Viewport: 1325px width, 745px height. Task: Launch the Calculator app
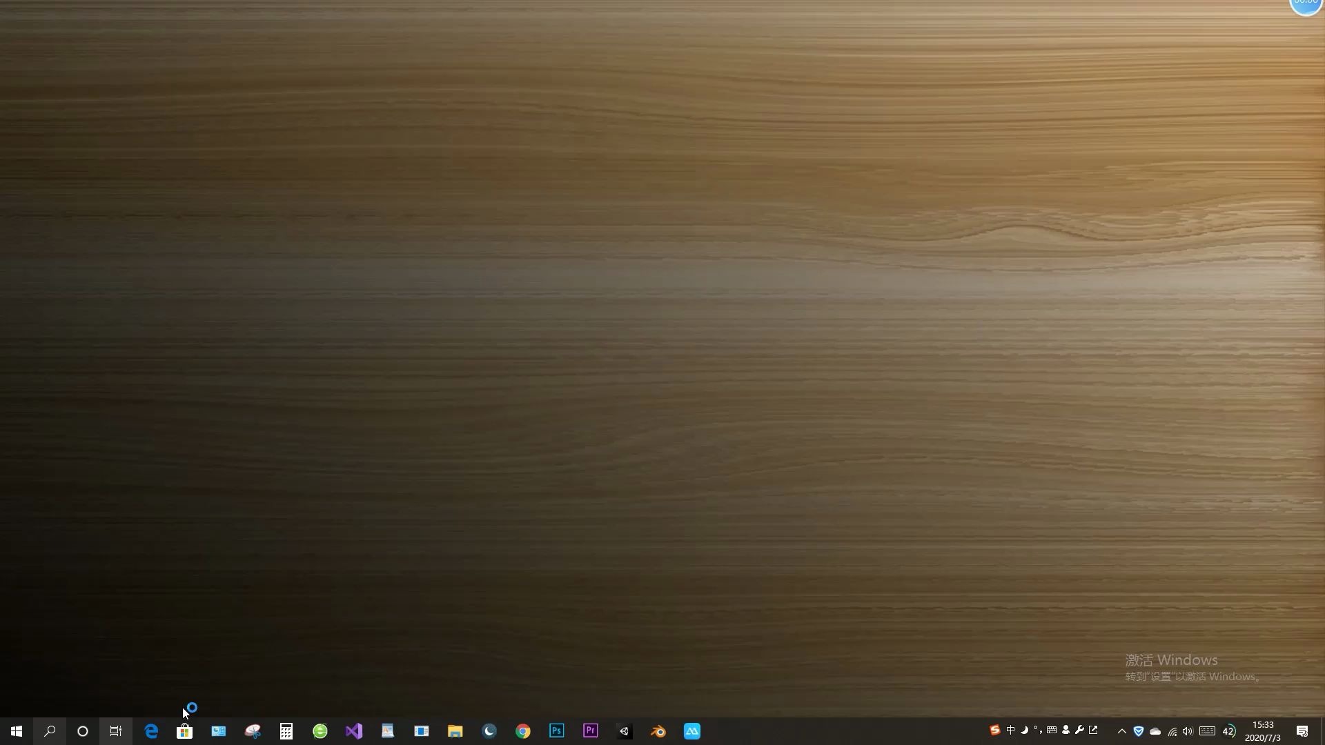[286, 731]
